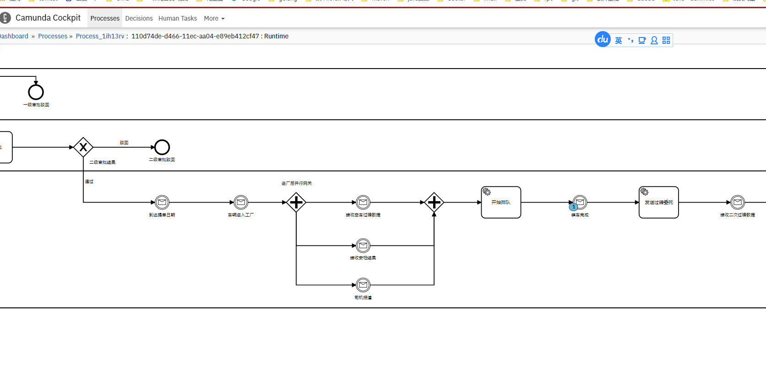Open the Process_1ih13rv breadcrumb link
The image size is (766, 373).
[x=100, y=36]
